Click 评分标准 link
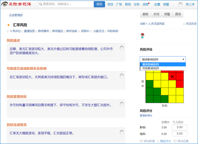Viewport: 198px width, 144px height. [x=149, y=141]
